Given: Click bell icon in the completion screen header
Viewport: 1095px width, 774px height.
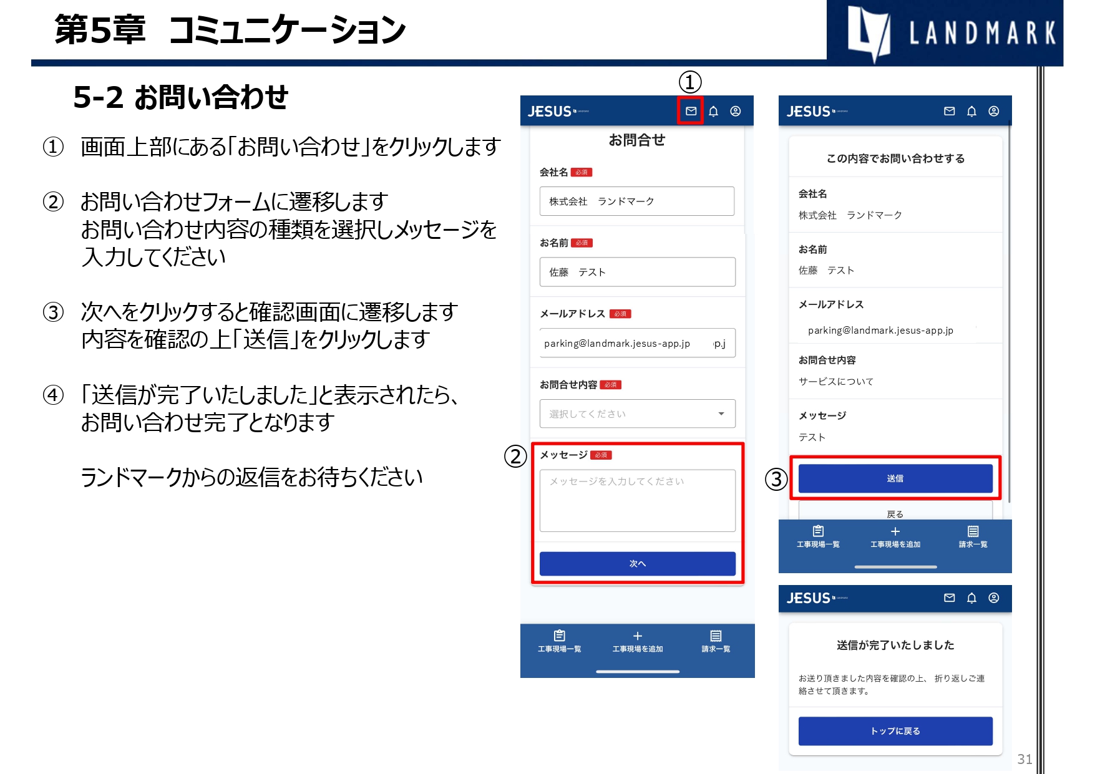Looking at the screenshot, I should click(971, 597).
